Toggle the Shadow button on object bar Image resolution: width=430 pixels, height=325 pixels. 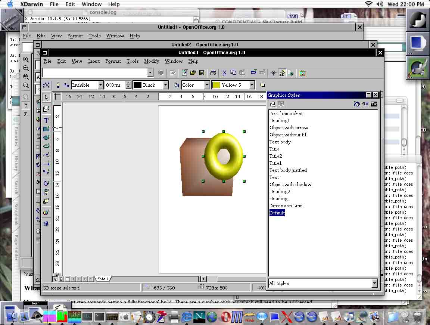(262, 85)
